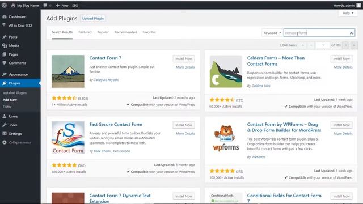Click the Upload Plugin button

(x=93, y=19)
